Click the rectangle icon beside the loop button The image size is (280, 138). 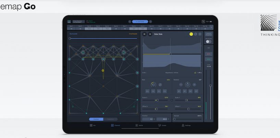[x=196, y=34]
